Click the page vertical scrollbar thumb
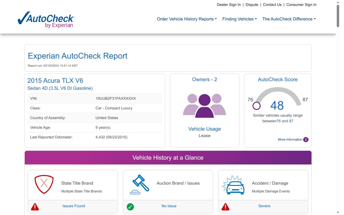344x215 pixels. point(338,16)
